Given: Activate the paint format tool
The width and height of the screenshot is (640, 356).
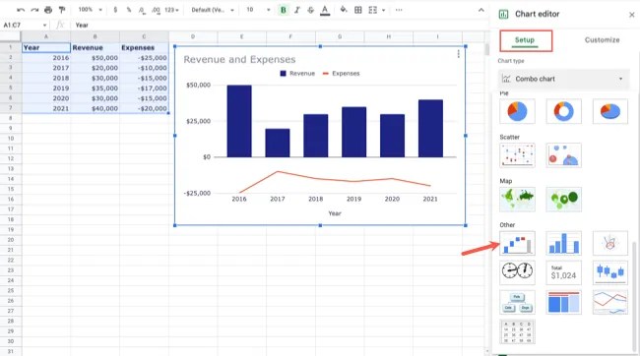Looking at the screenshot, I should [x=62, y=10].
